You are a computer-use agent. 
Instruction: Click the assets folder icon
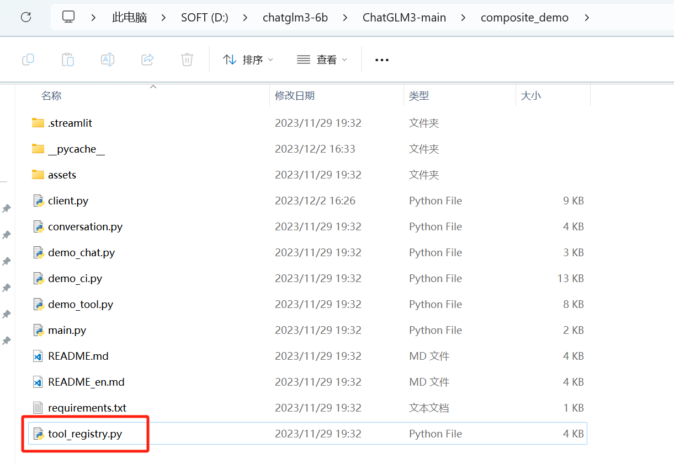click(x=38, y=175)
